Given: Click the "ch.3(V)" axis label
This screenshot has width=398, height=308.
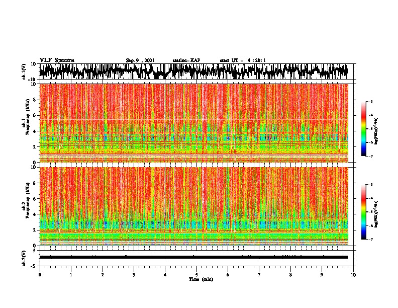Looking at the screenshot, I should coord(24,258).
